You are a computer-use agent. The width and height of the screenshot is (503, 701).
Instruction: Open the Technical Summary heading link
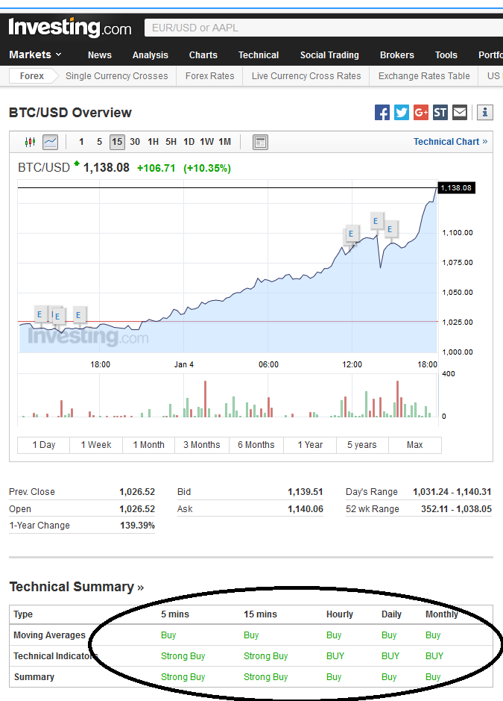76,587
